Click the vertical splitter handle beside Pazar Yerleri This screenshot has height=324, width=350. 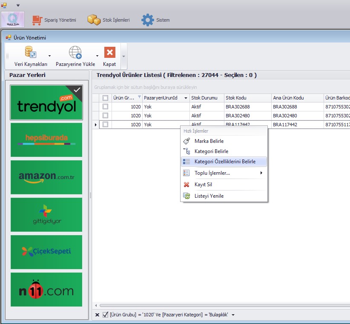(90, 196)
